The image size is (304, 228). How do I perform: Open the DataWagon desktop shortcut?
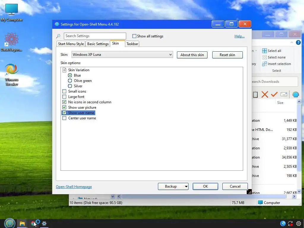(x=12, y=42)
